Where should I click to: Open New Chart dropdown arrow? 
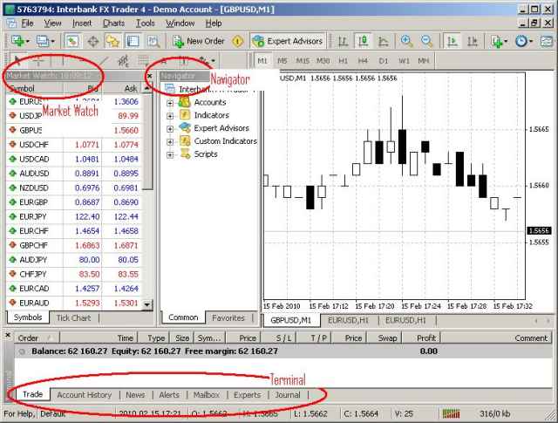tap(27, 42)
